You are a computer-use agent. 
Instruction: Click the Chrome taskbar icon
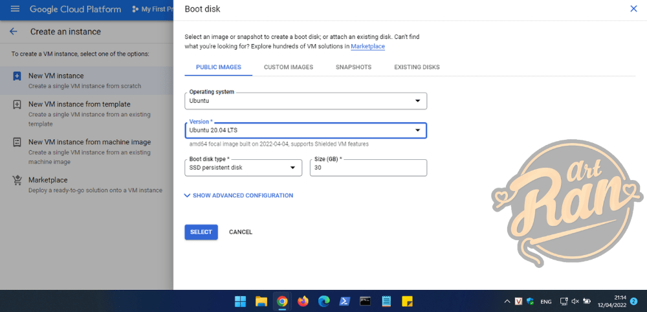[x=282, y=301]
